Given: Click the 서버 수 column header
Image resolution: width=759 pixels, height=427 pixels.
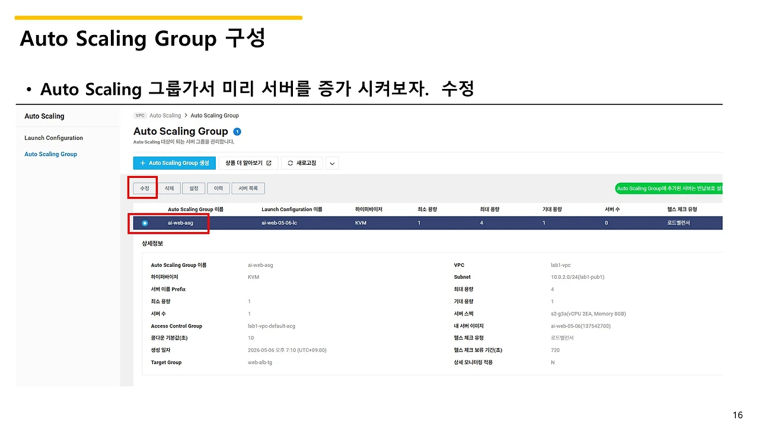Looking at the screenshot, I should point(613,209).
